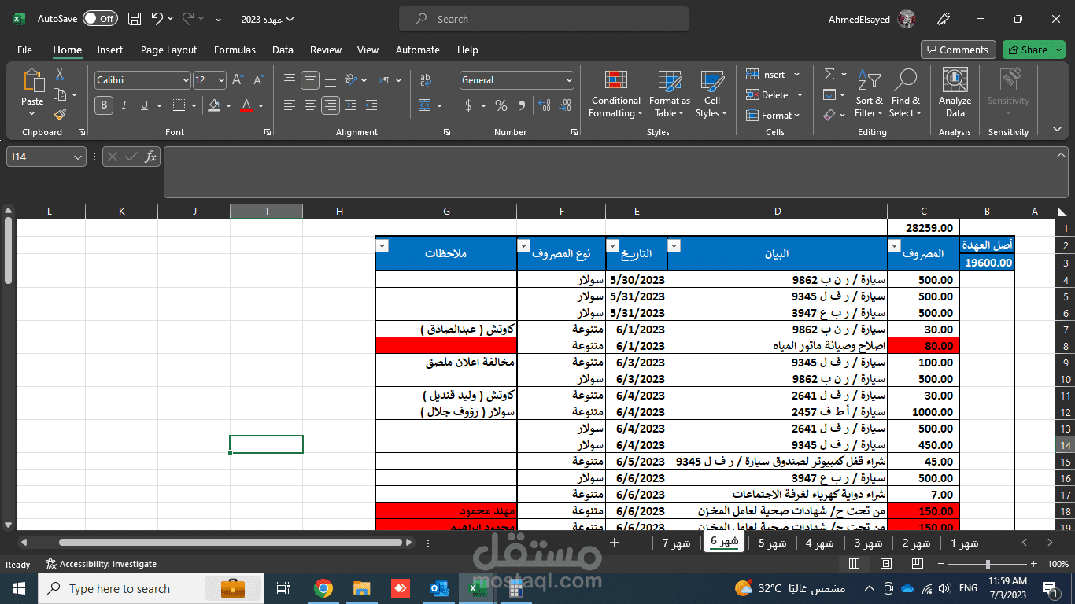Open filter dropdown for التاريخ column
The width and height of the screenshot is (1075, 604).
point(613,245)
